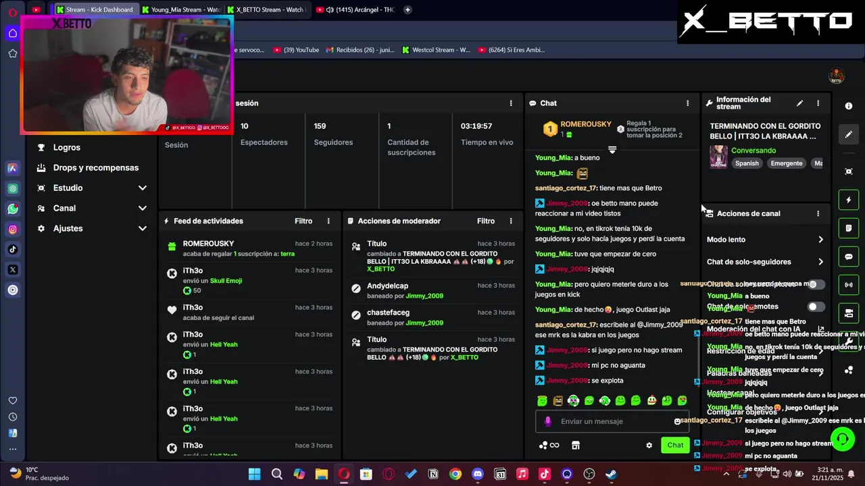Screen dimensions: 865x486
Task: Open ChatGPT icon in Opera sidebar
Action: point(13,188)
